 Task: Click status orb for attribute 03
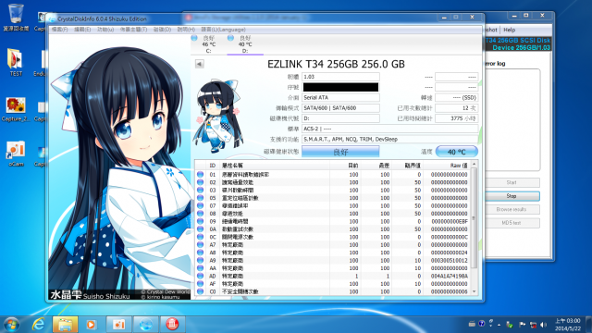(x=200, y=190)
